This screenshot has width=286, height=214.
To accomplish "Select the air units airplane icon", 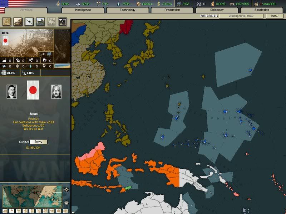I will pyautogui.click(x=29, y=22).
